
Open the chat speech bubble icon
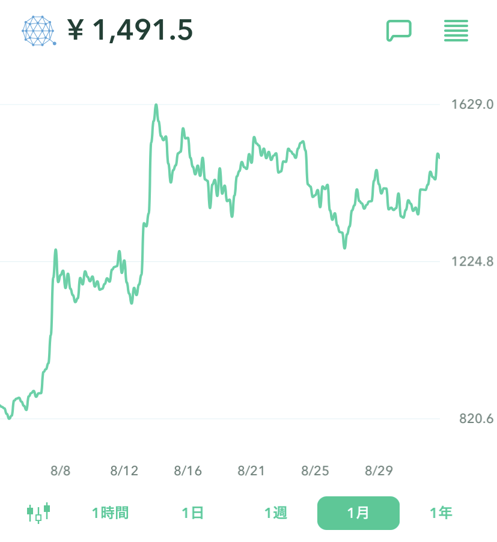[398, 31]
